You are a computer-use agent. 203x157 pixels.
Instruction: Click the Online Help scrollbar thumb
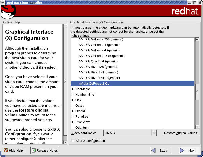tap(65, 82)
